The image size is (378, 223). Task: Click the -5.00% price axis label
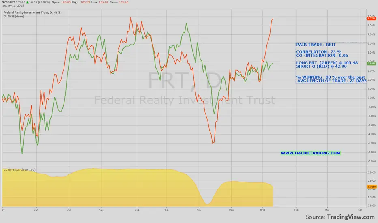click(x=371, y=143)
